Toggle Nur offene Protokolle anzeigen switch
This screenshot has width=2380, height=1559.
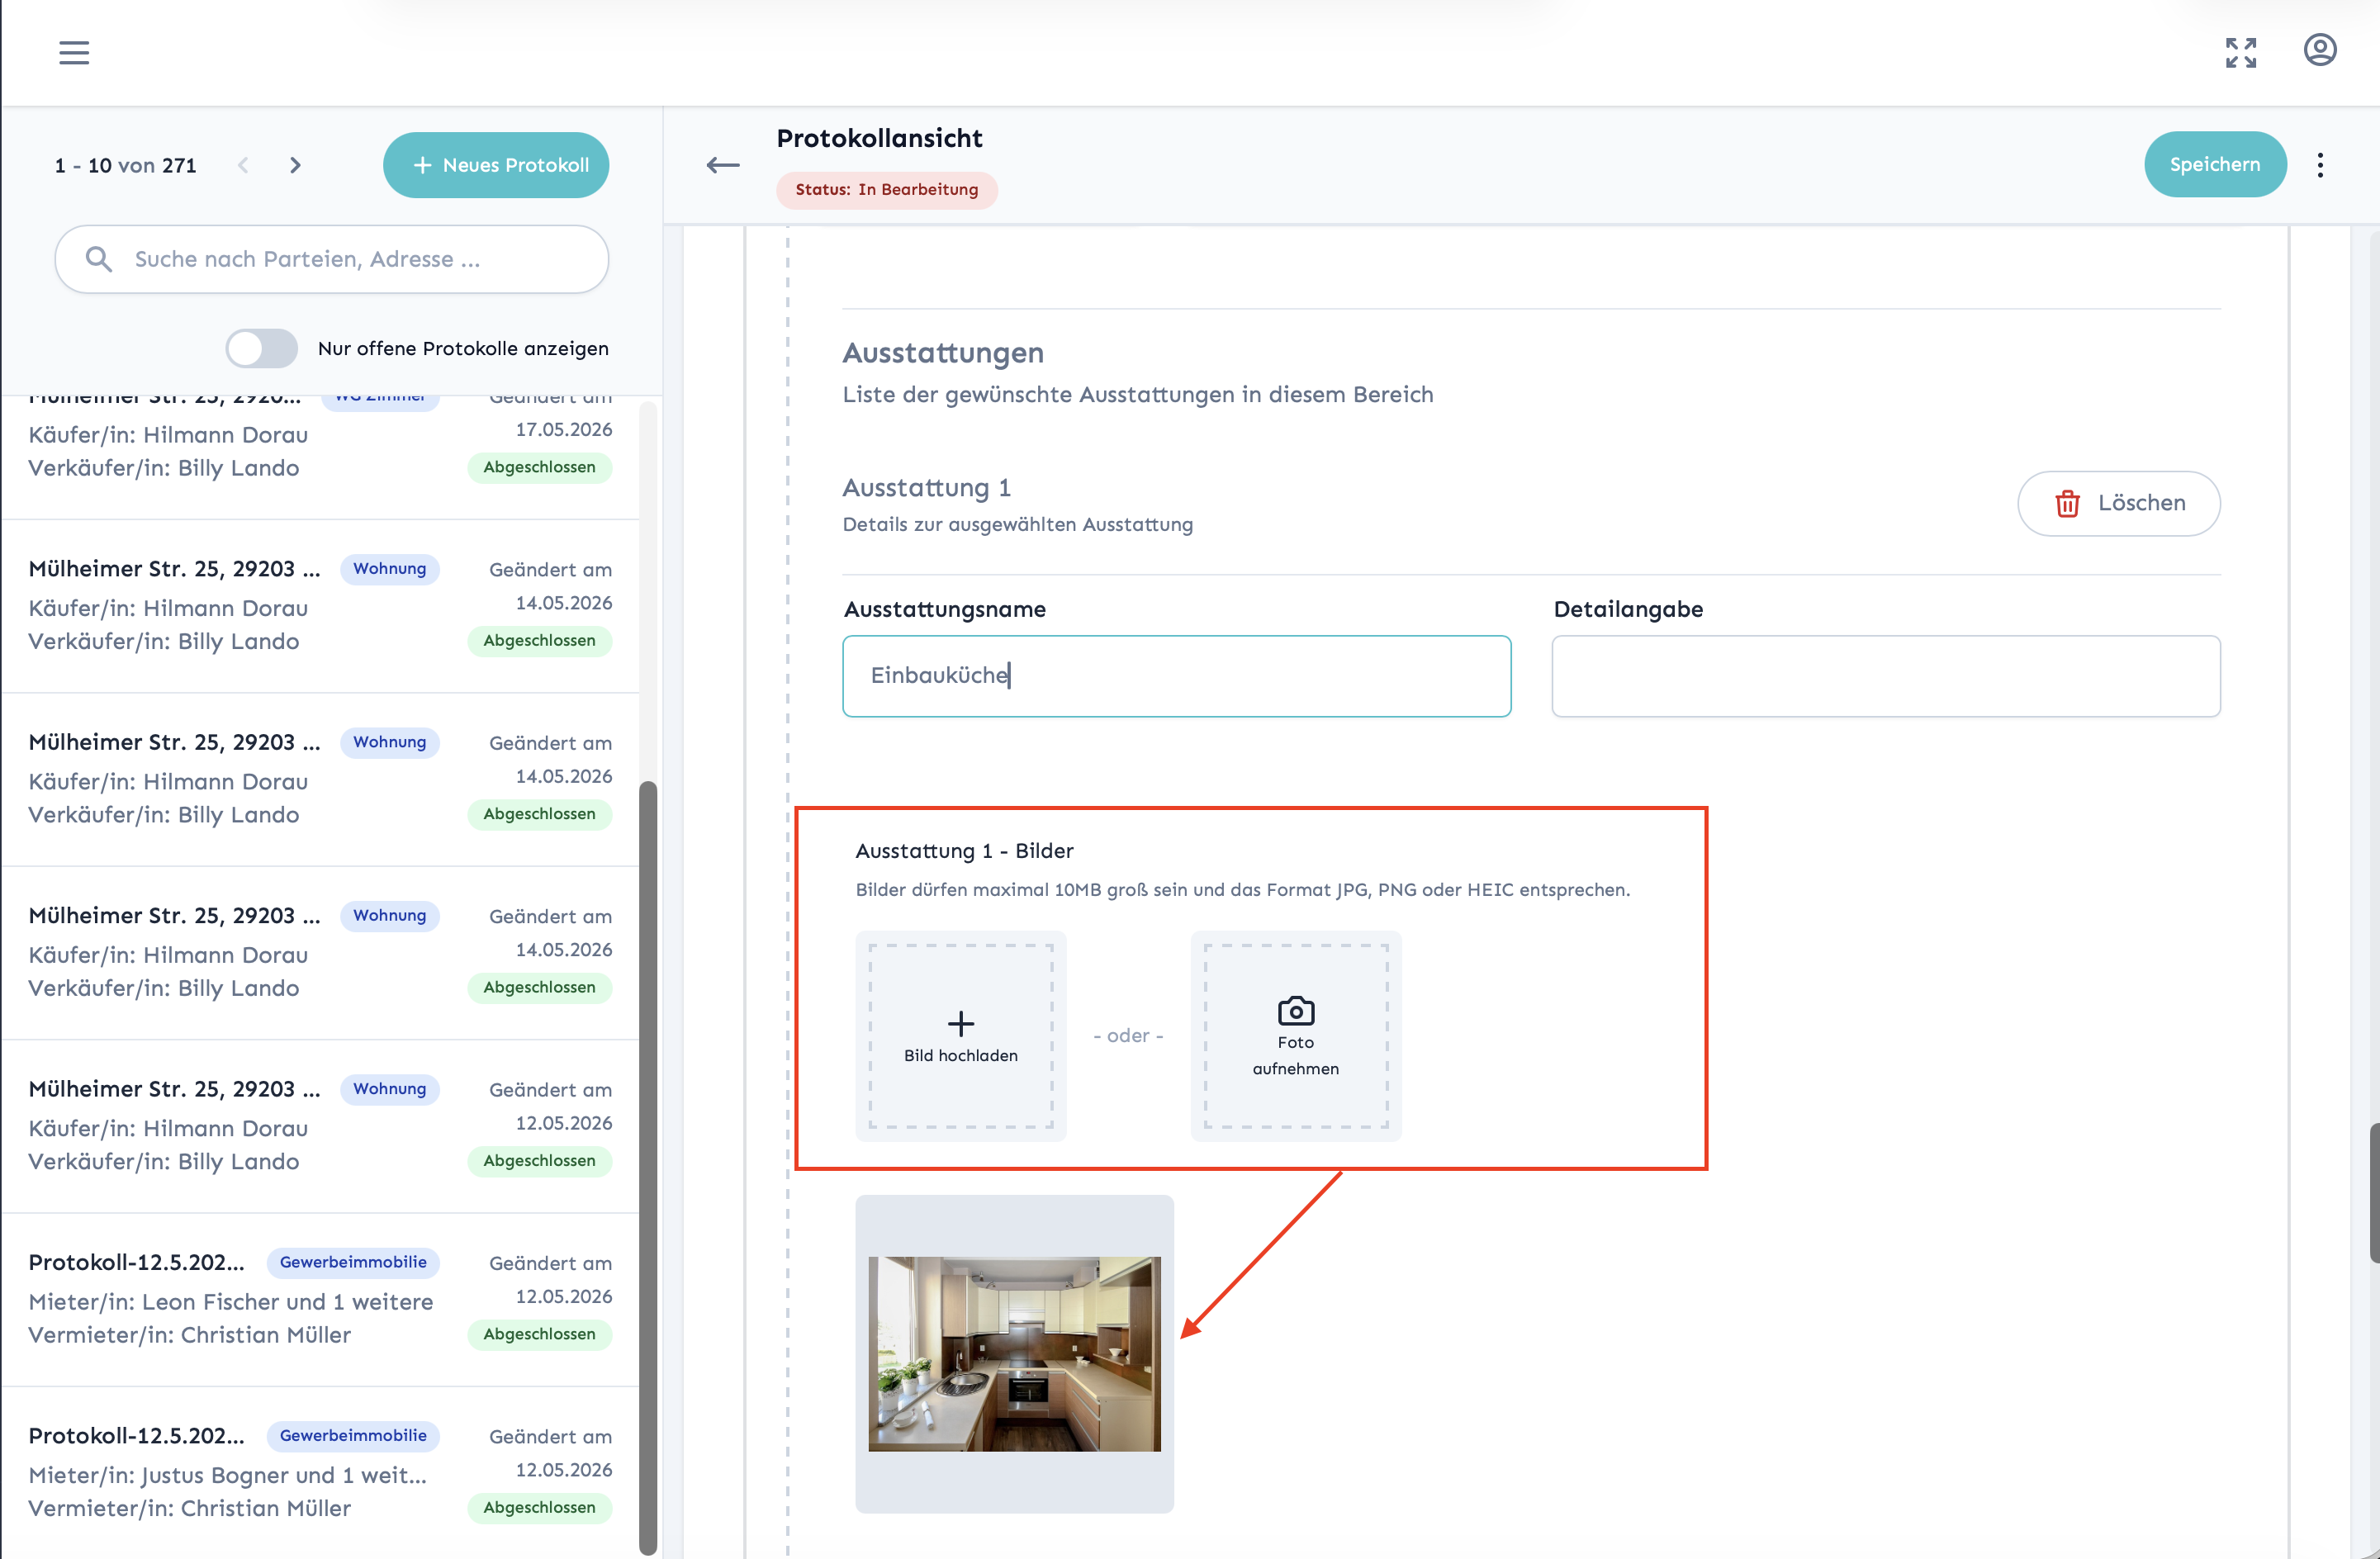point(262,348)
